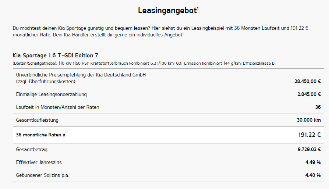Click the fuel consumption details line

click(x=144, y=63)
